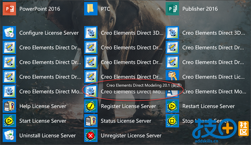The height and width of the screenshot is (145, 251).
Task: Click the Stop License Server square icon
Action: (x=172, y=121)
